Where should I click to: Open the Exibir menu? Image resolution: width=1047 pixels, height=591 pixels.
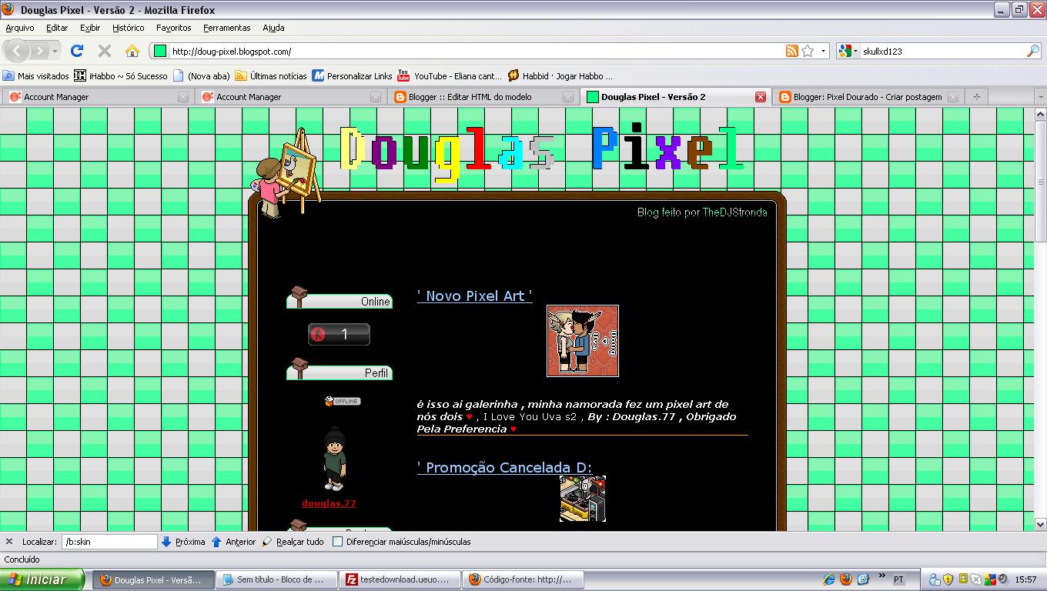pos(90,28)
